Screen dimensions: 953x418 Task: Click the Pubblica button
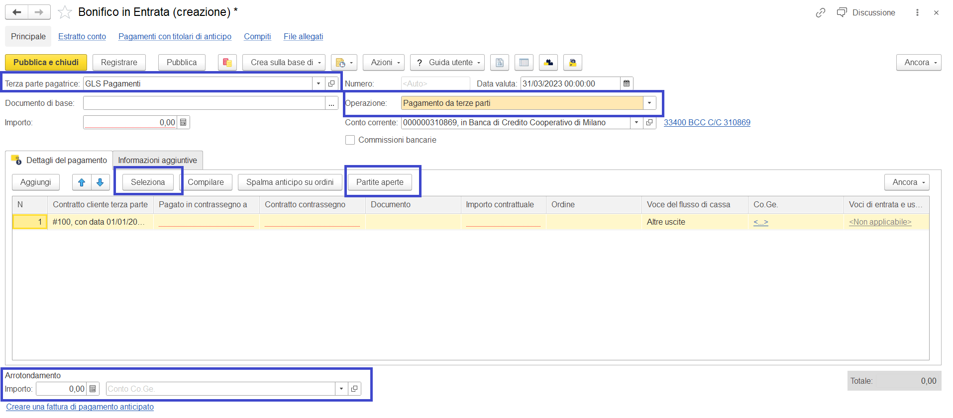pos(182,63)
